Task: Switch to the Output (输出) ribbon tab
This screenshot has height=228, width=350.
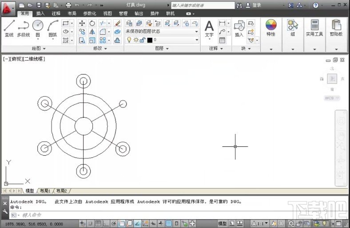Action: pos(139,14)
